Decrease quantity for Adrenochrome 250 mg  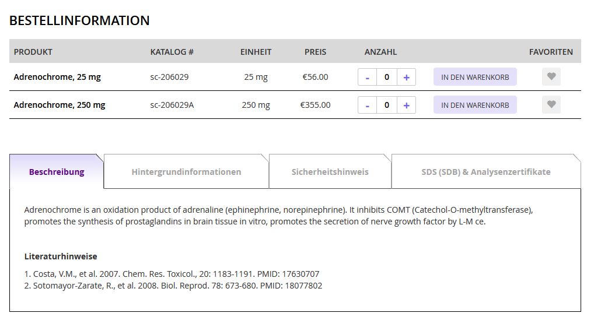point(367,105)
